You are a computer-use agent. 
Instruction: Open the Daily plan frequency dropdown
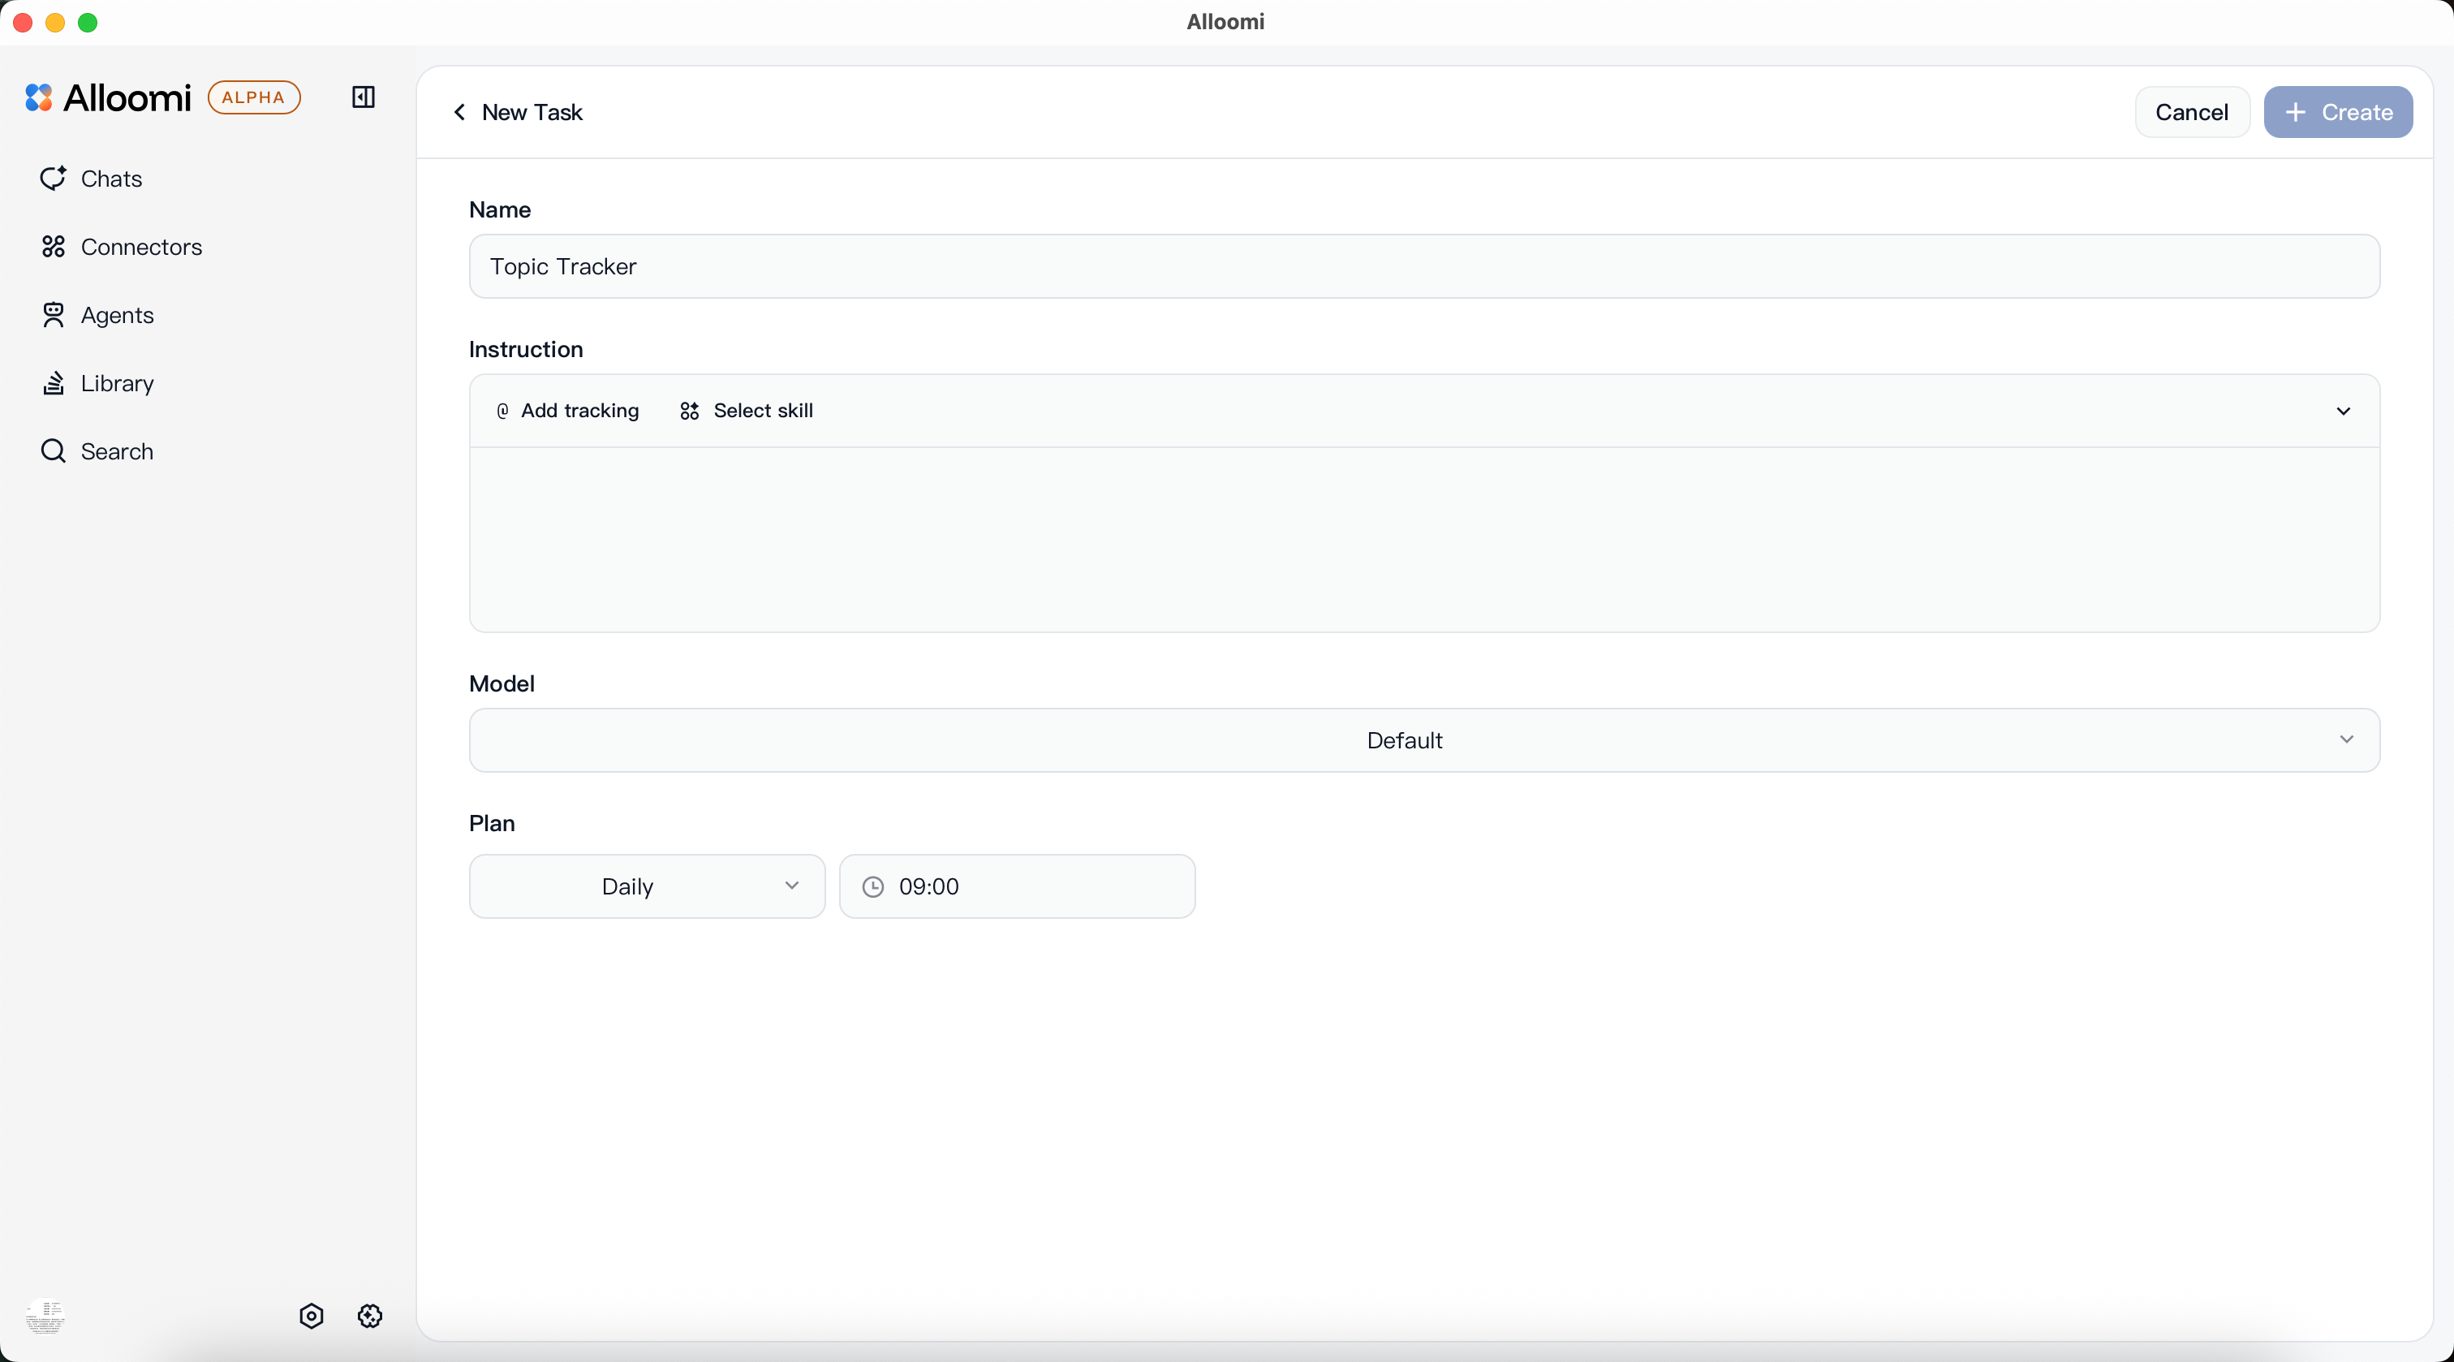point(647,886)
